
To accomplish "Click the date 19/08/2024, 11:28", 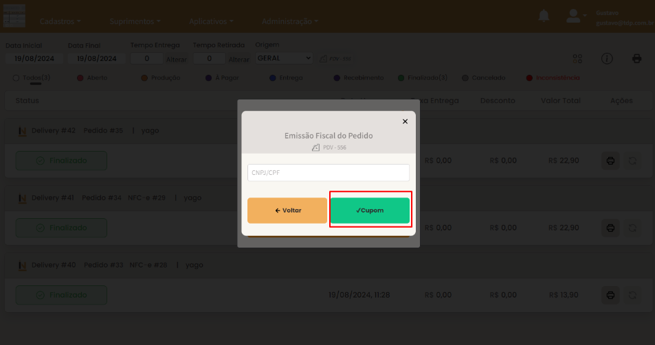I will (359, 295).
